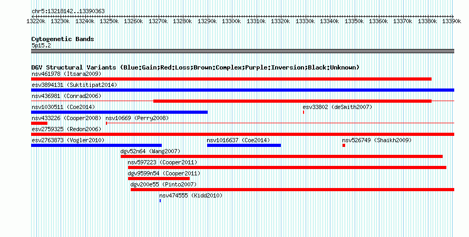Select the blue esv3894131 gain bar
Screen dimensions: 469x237
242,90
